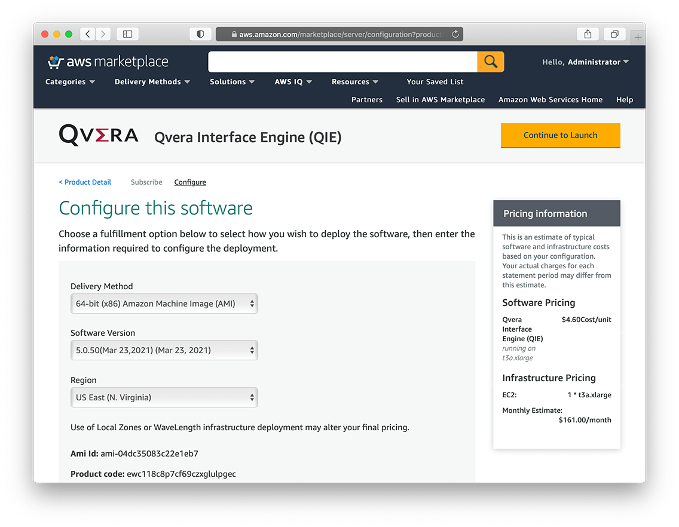Screen dimensions: 679x527
Task: Open the Solutions menu
Action: [x=232, y=82]
